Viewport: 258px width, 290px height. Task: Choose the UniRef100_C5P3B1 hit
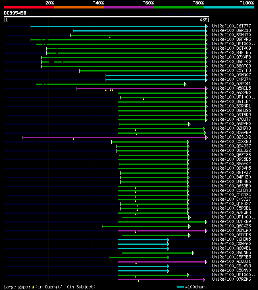pos(231,208)
